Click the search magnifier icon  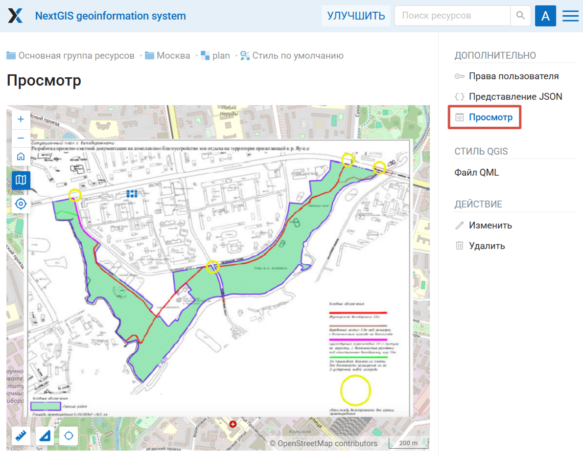pos(520,16)
